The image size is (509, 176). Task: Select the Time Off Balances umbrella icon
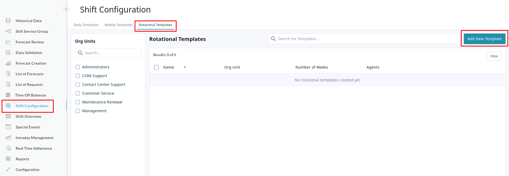pos(8,95)
